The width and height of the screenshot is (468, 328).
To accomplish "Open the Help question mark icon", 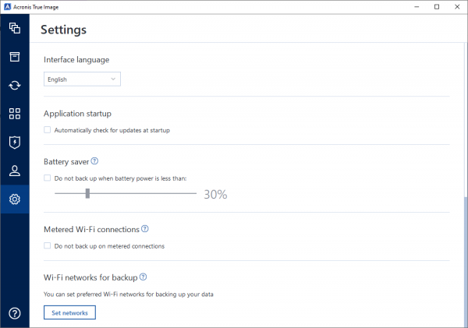I will coord(15,313).
